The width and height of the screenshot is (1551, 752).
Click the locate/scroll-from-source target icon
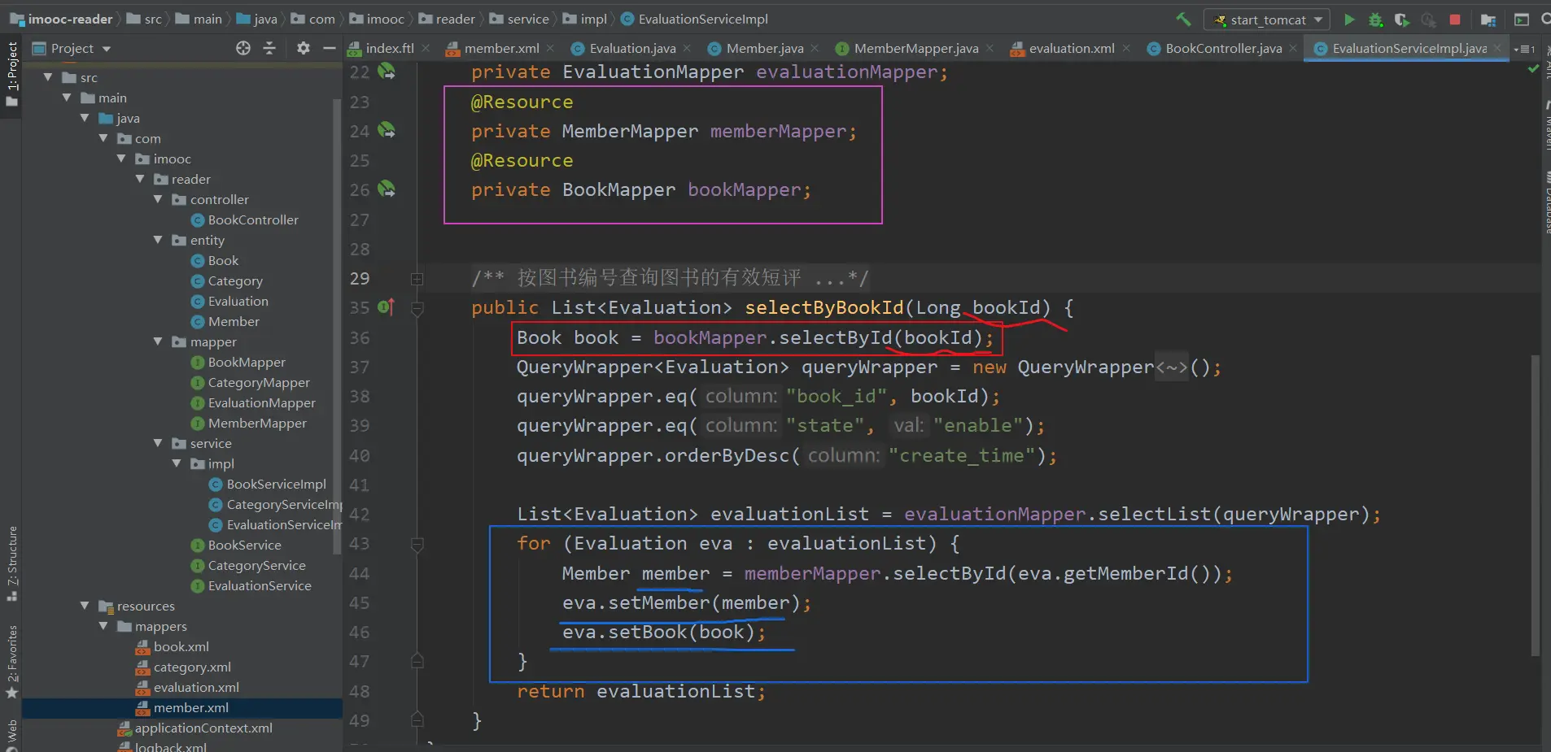243,49
